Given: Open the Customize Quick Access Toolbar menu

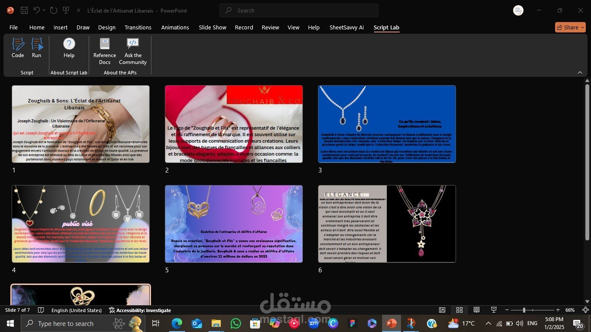Looking at the screenshot, I should [x=78, y=10].
